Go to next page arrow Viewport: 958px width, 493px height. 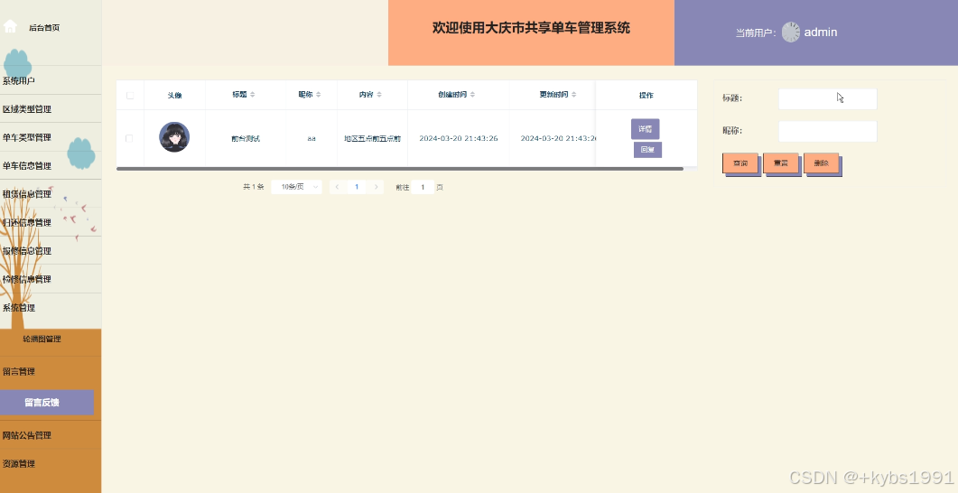pyautogui.click(x=376, y=187)
